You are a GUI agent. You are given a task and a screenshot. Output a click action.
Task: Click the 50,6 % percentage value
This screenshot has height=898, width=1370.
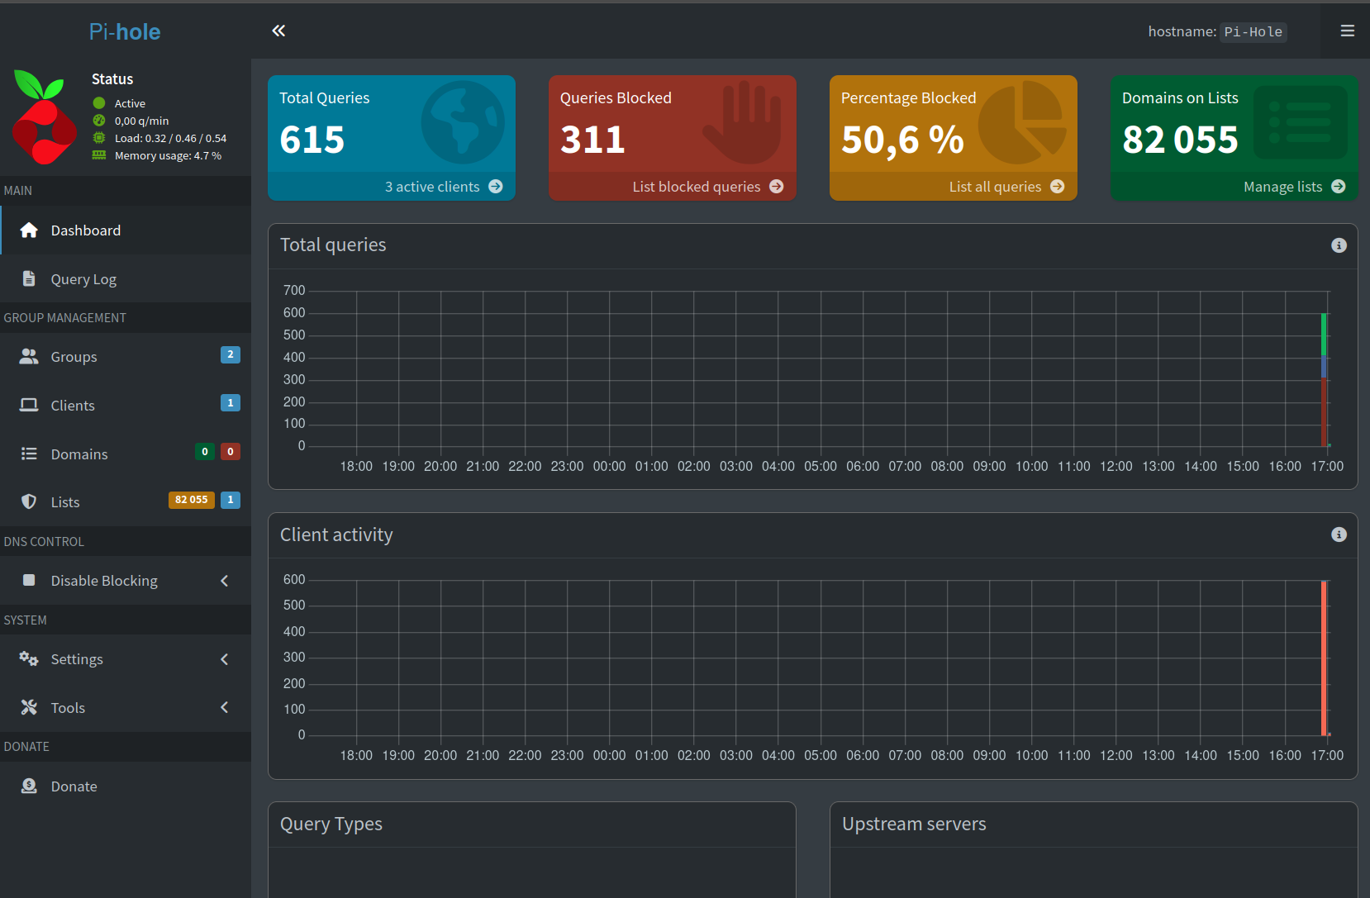(902, 140)
